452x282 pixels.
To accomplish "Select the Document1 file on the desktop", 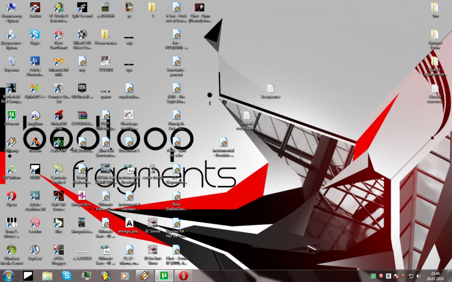I will click(129, 145).
